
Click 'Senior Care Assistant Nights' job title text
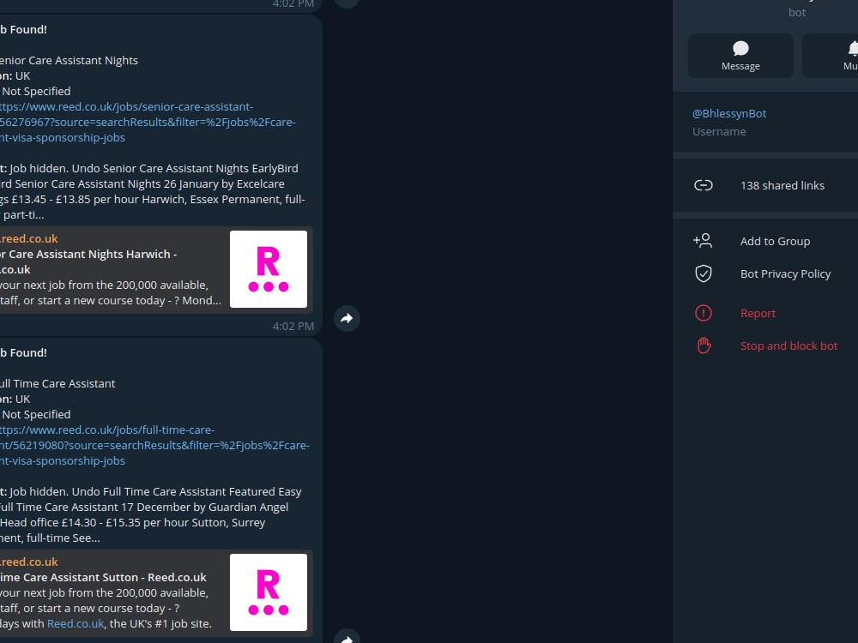pos(69,60)
